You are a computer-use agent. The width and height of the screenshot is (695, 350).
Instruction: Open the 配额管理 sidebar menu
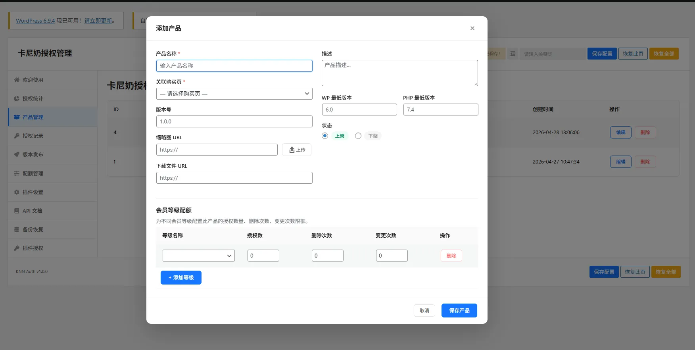pos(33,173)
